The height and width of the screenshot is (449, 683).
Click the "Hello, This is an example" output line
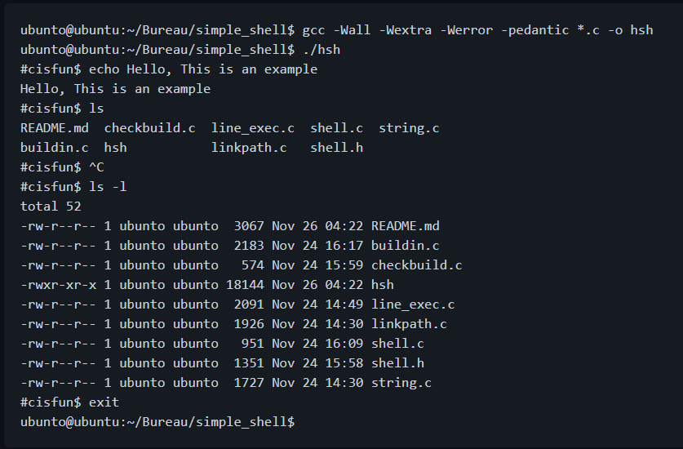click(x=115, y=89)
